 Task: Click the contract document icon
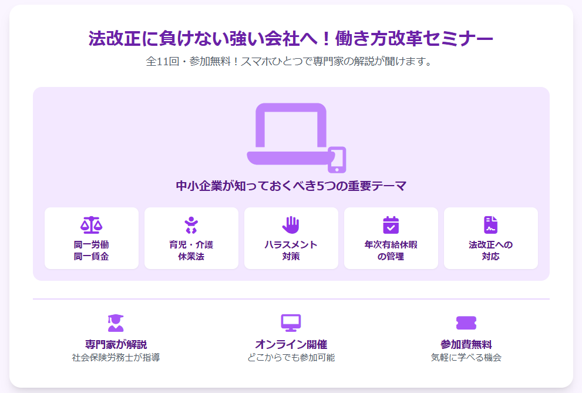pyautogui.click(x=490, y=224)
